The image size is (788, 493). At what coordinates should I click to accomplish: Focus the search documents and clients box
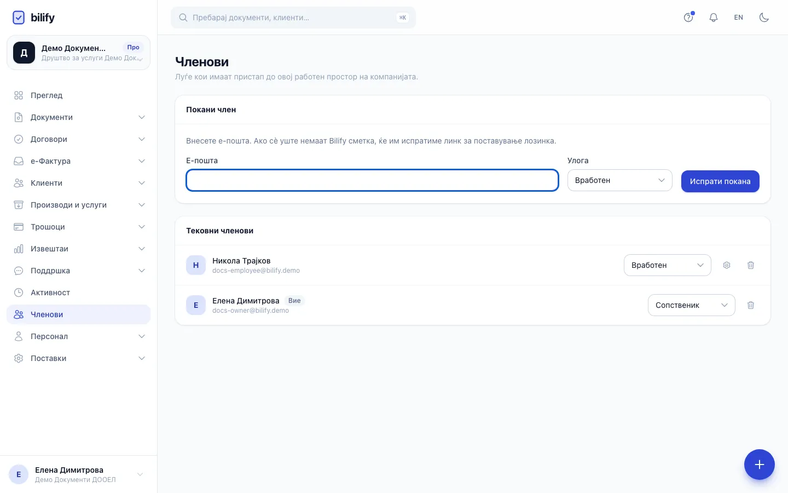tap(293, 18)
